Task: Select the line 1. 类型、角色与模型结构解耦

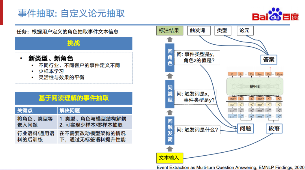Action: coord(93,119)
